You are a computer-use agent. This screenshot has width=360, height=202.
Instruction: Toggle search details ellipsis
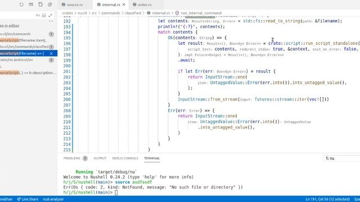51,21
